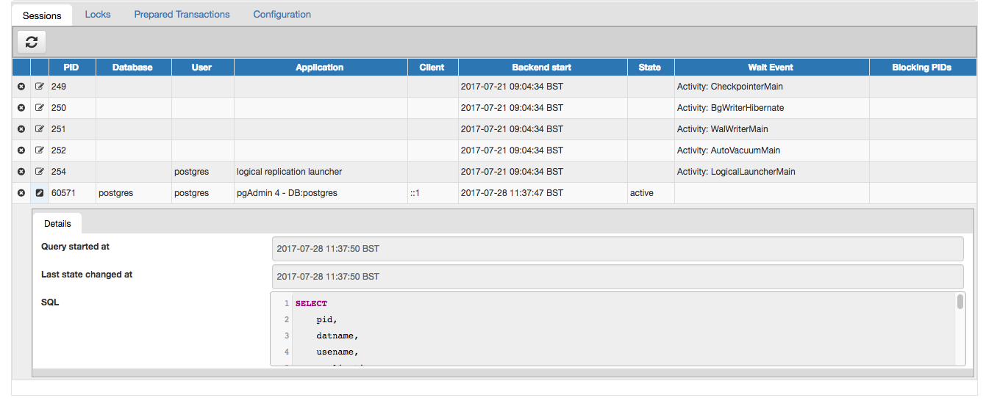This screenshot has width=986, height=403.
Task: Terminate session for PID 249
Action: click(x=21, y=87)
